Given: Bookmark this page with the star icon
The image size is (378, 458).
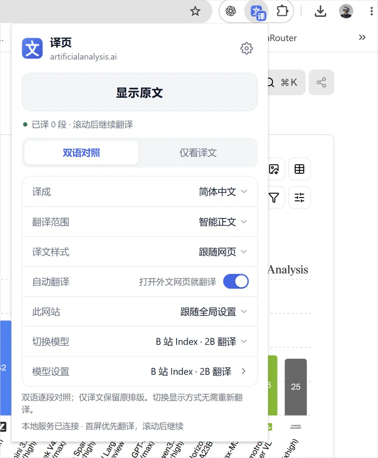Looking at the screenshot, I should (195, 11).
